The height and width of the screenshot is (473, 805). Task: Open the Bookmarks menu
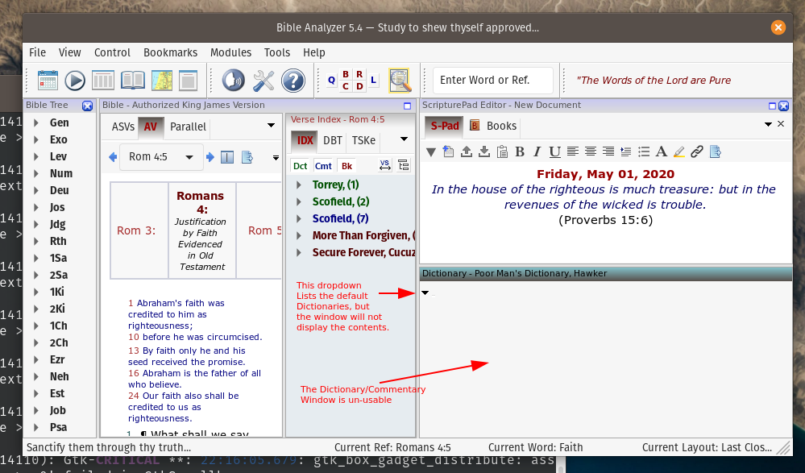[x=171, y=52]
